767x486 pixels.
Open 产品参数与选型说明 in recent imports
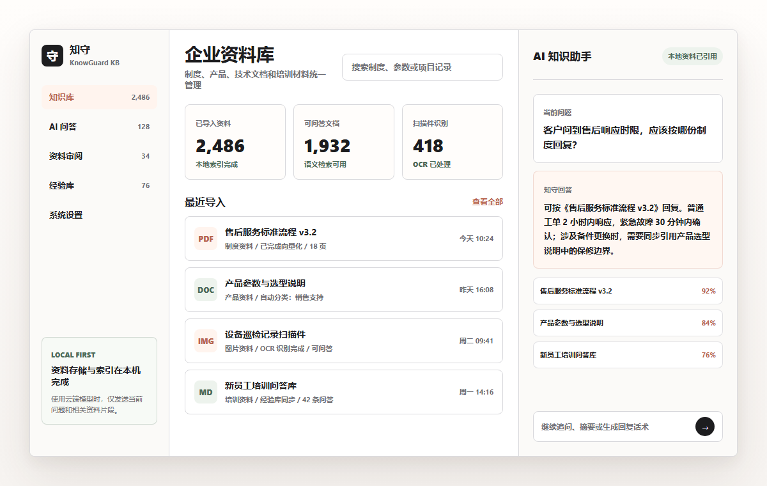[x=344, y=290]
